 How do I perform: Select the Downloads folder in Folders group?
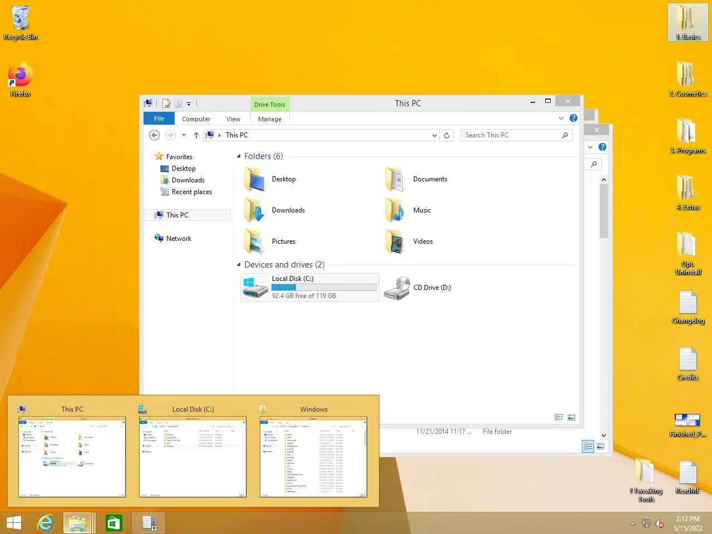(274, 210)
